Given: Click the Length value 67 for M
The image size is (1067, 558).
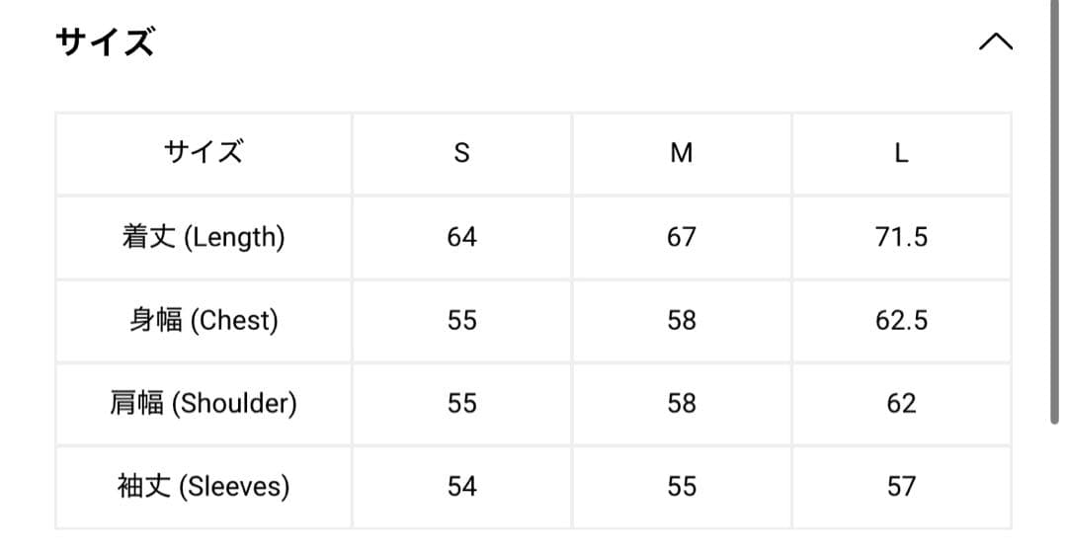Looking at the screenshot, I should click(x=681, y=237).
